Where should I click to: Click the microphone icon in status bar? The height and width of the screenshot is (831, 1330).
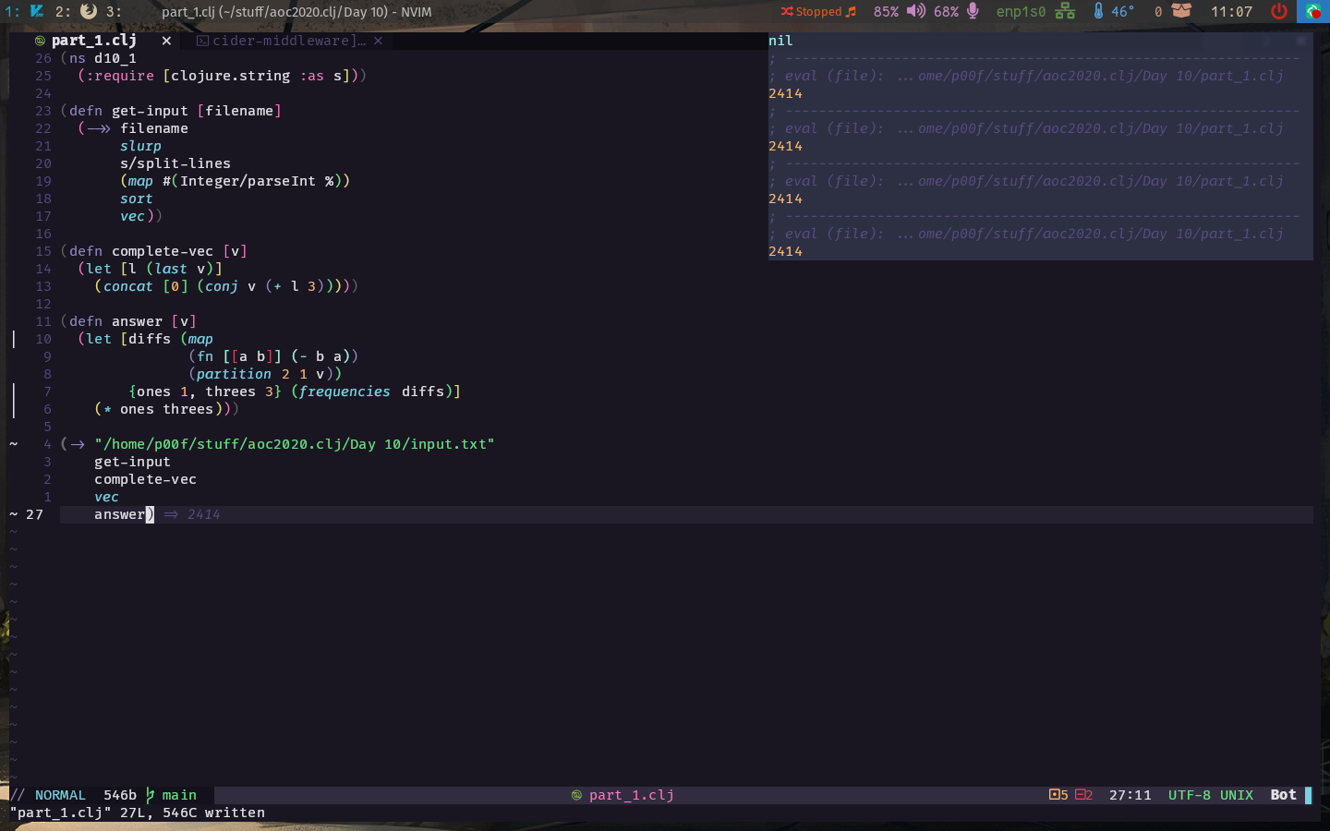pyautogui.click(x=973, y=11)
